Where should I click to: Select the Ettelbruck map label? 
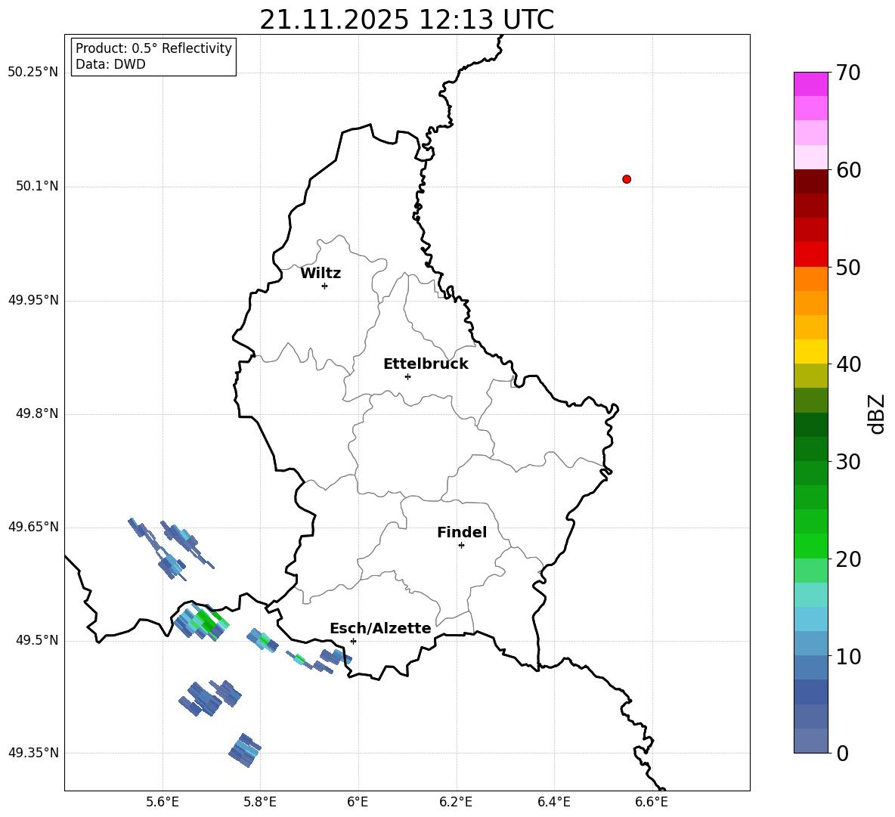click(x=426, y=364)
